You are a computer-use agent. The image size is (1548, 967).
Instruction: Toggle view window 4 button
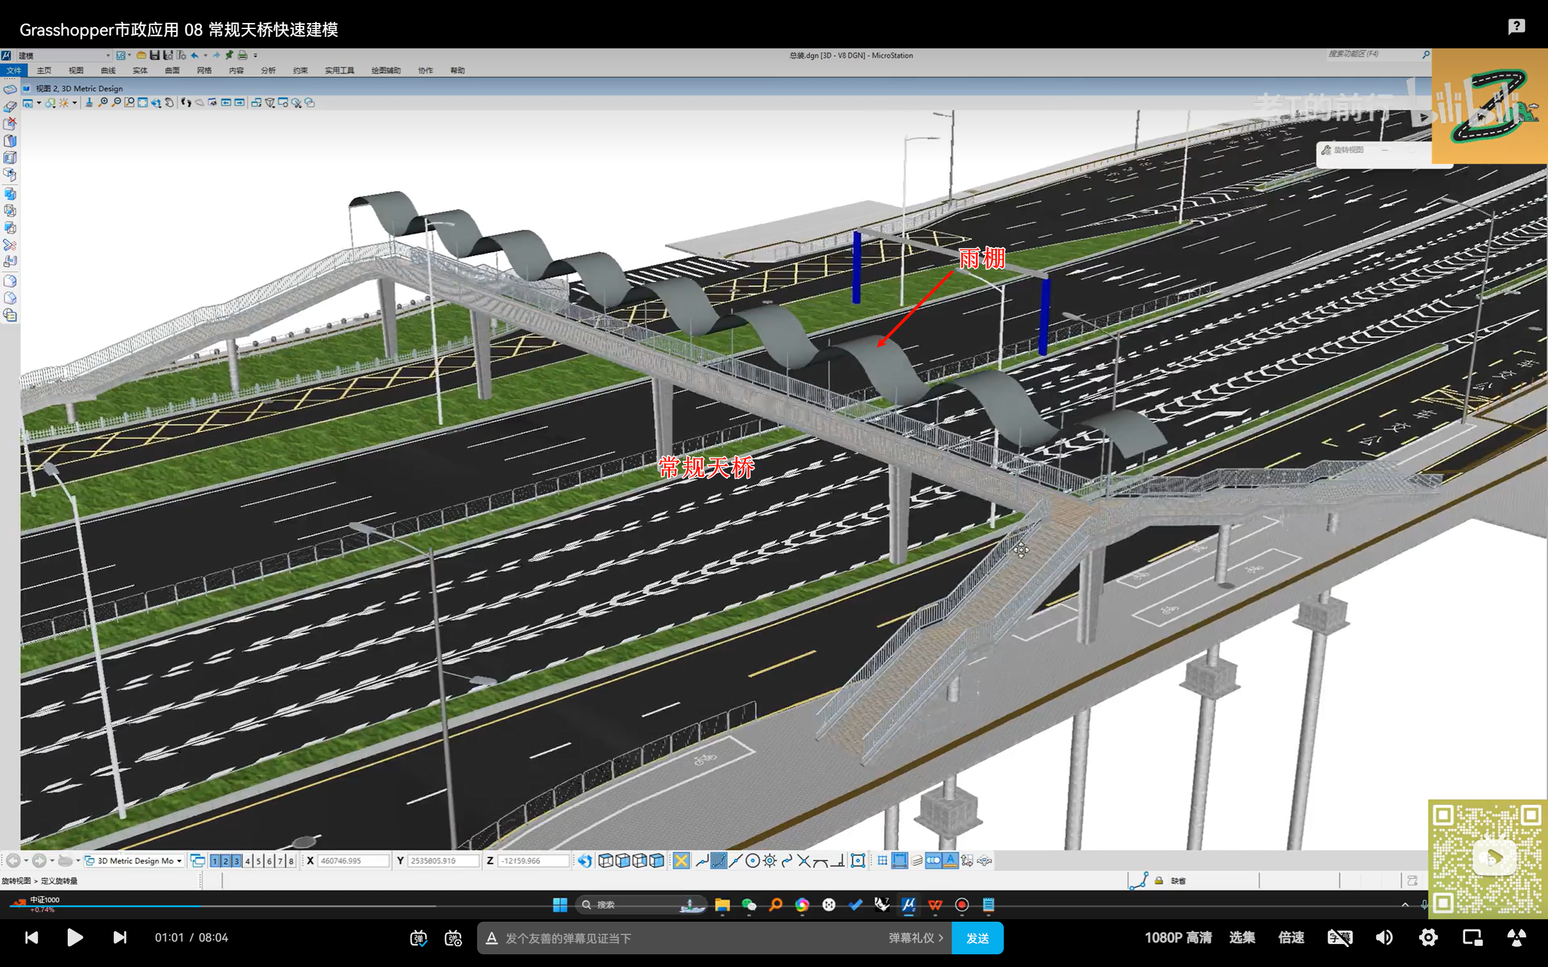point(247,861)
